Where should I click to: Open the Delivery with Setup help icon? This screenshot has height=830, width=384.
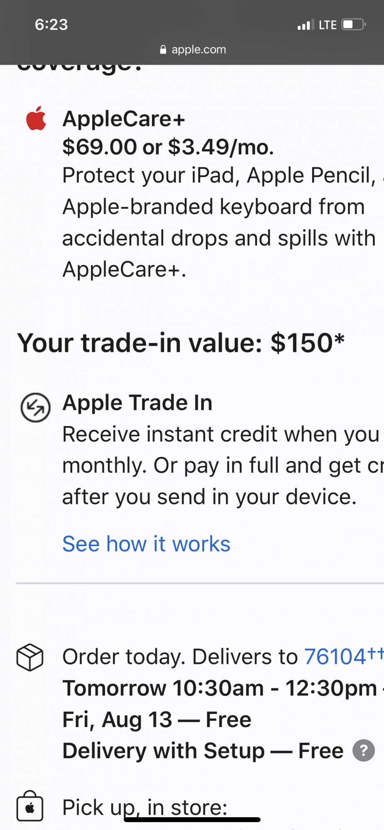[364, 750]
